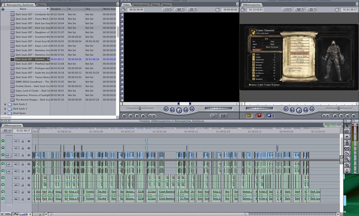Add a keyframe in the Canvas
The image size is (359, 216).
(x=341, y=115)
